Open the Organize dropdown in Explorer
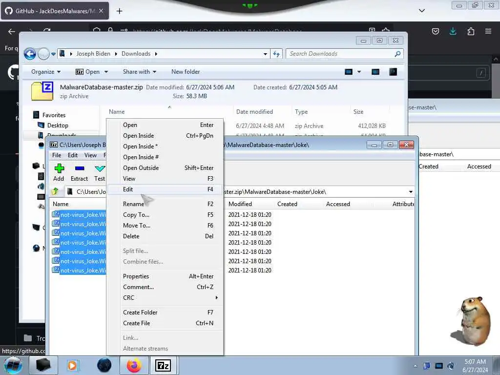Viewport: 500px width, 375px height. pos(45,72)
